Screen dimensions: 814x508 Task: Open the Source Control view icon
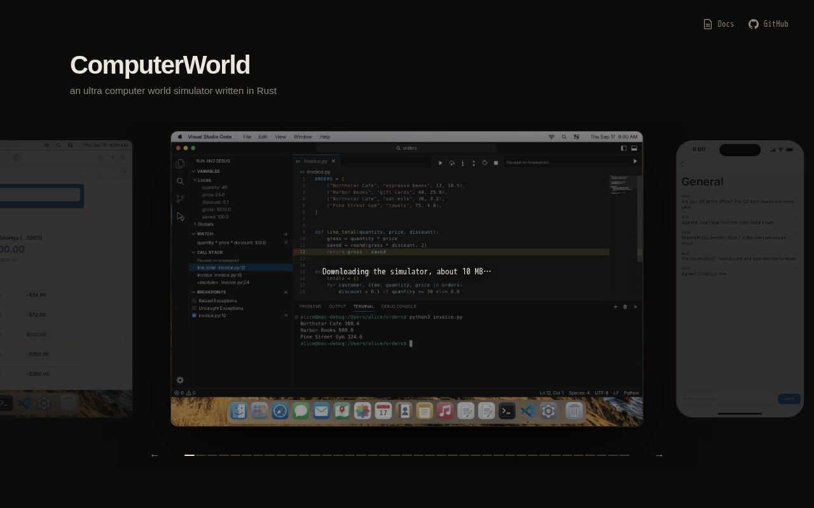(180, 199)
